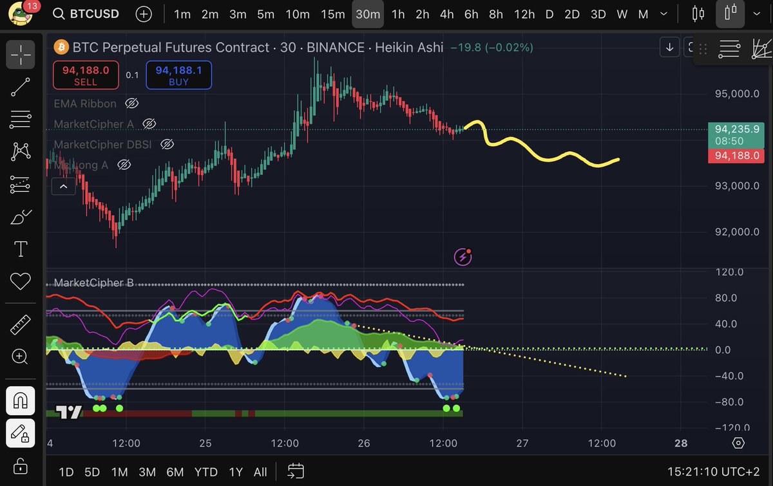The image size is (773, 486).
Task: Open chart settings gear on price axis
Action: click(x=738, y=443)
